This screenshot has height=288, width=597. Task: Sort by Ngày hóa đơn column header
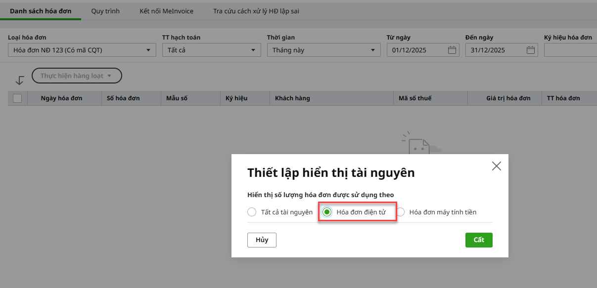(61, 98)
